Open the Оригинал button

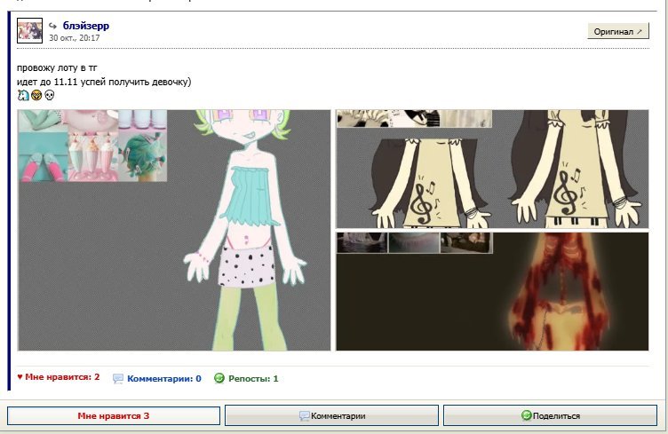pos(617,31)
